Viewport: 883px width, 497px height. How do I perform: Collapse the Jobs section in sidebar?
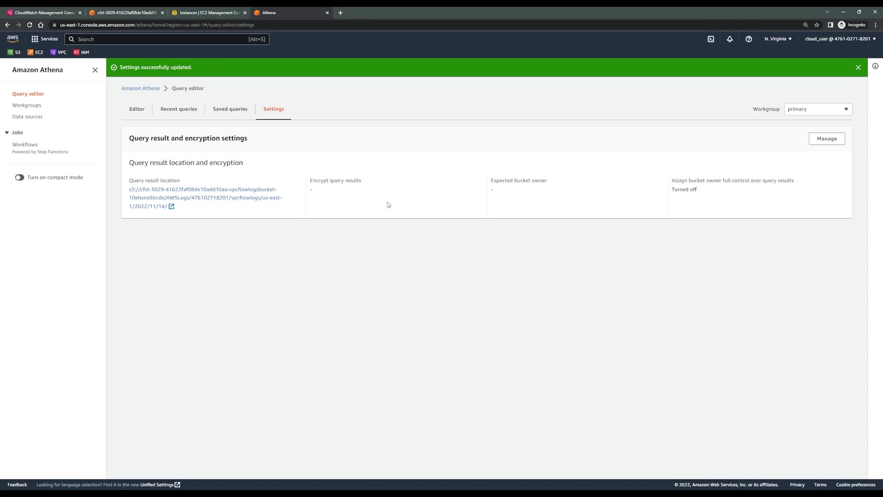coord(7,133)
